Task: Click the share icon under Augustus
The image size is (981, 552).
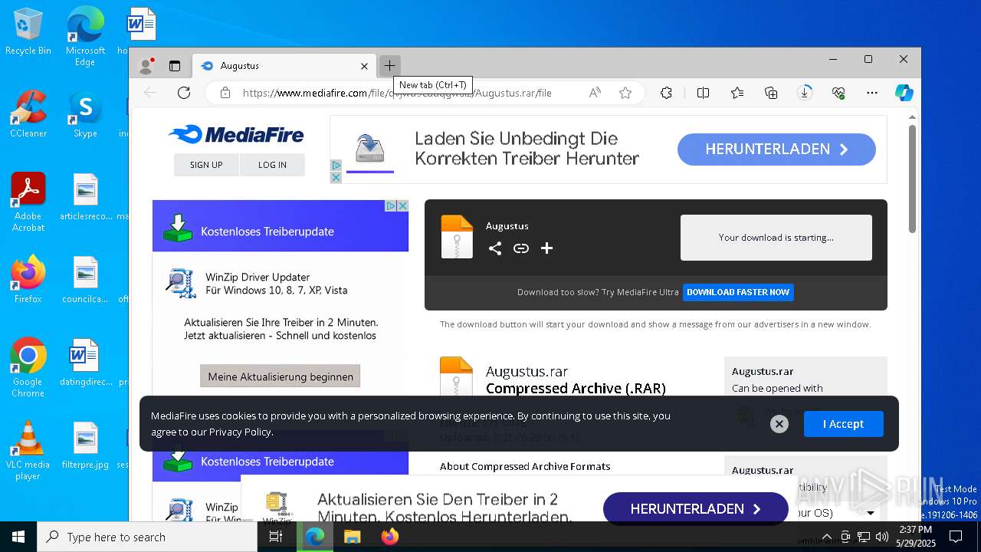Action: pyautogui.click(x=495, y=248)
